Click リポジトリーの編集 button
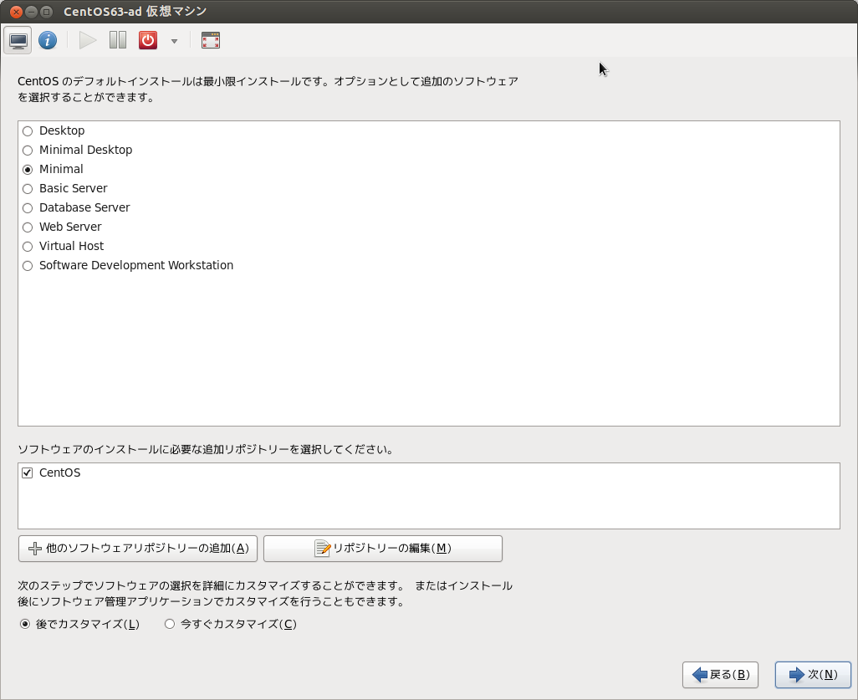Viewport: 858px width, 700px height. [382, 549]
